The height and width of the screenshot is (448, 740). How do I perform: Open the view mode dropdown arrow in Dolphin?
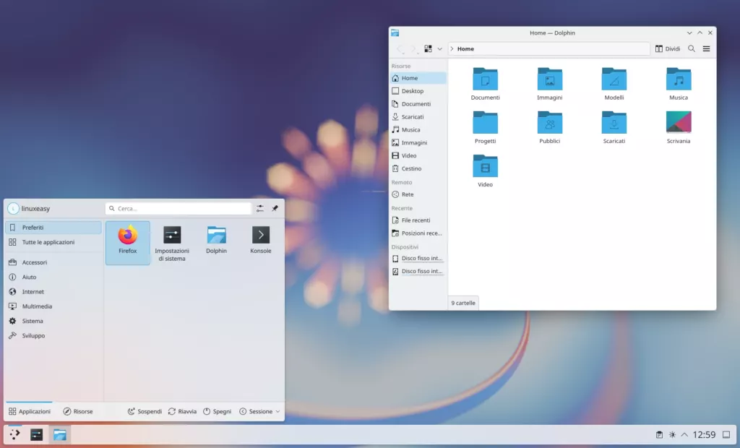(x=439, y=48)
